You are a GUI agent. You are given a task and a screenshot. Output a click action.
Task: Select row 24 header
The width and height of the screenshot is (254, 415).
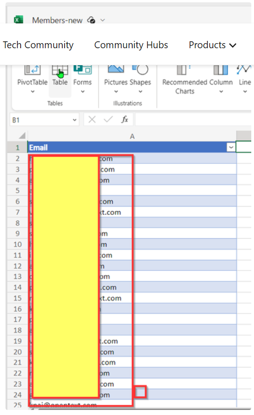(17, 395)
